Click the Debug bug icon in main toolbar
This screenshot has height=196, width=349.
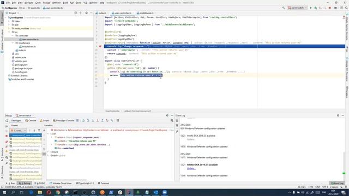316,8
